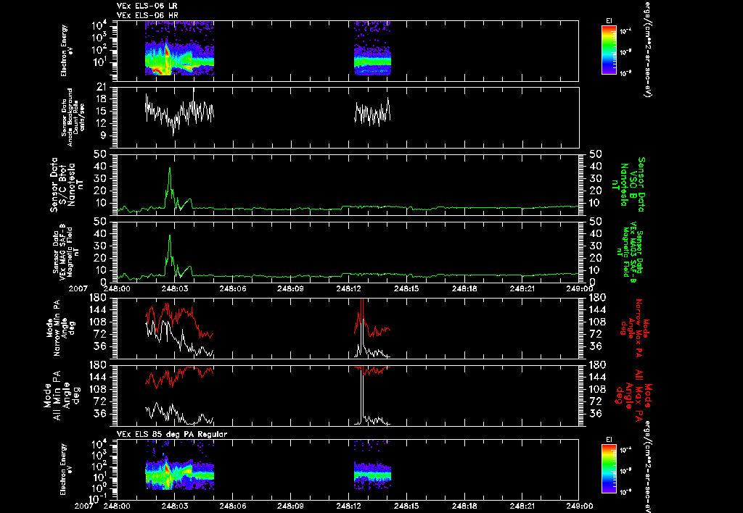Viewport: 743px width, 513px height.
Task: Click the 'VEx ELS-06 LR' title text
Action: (x=147, y=6)
